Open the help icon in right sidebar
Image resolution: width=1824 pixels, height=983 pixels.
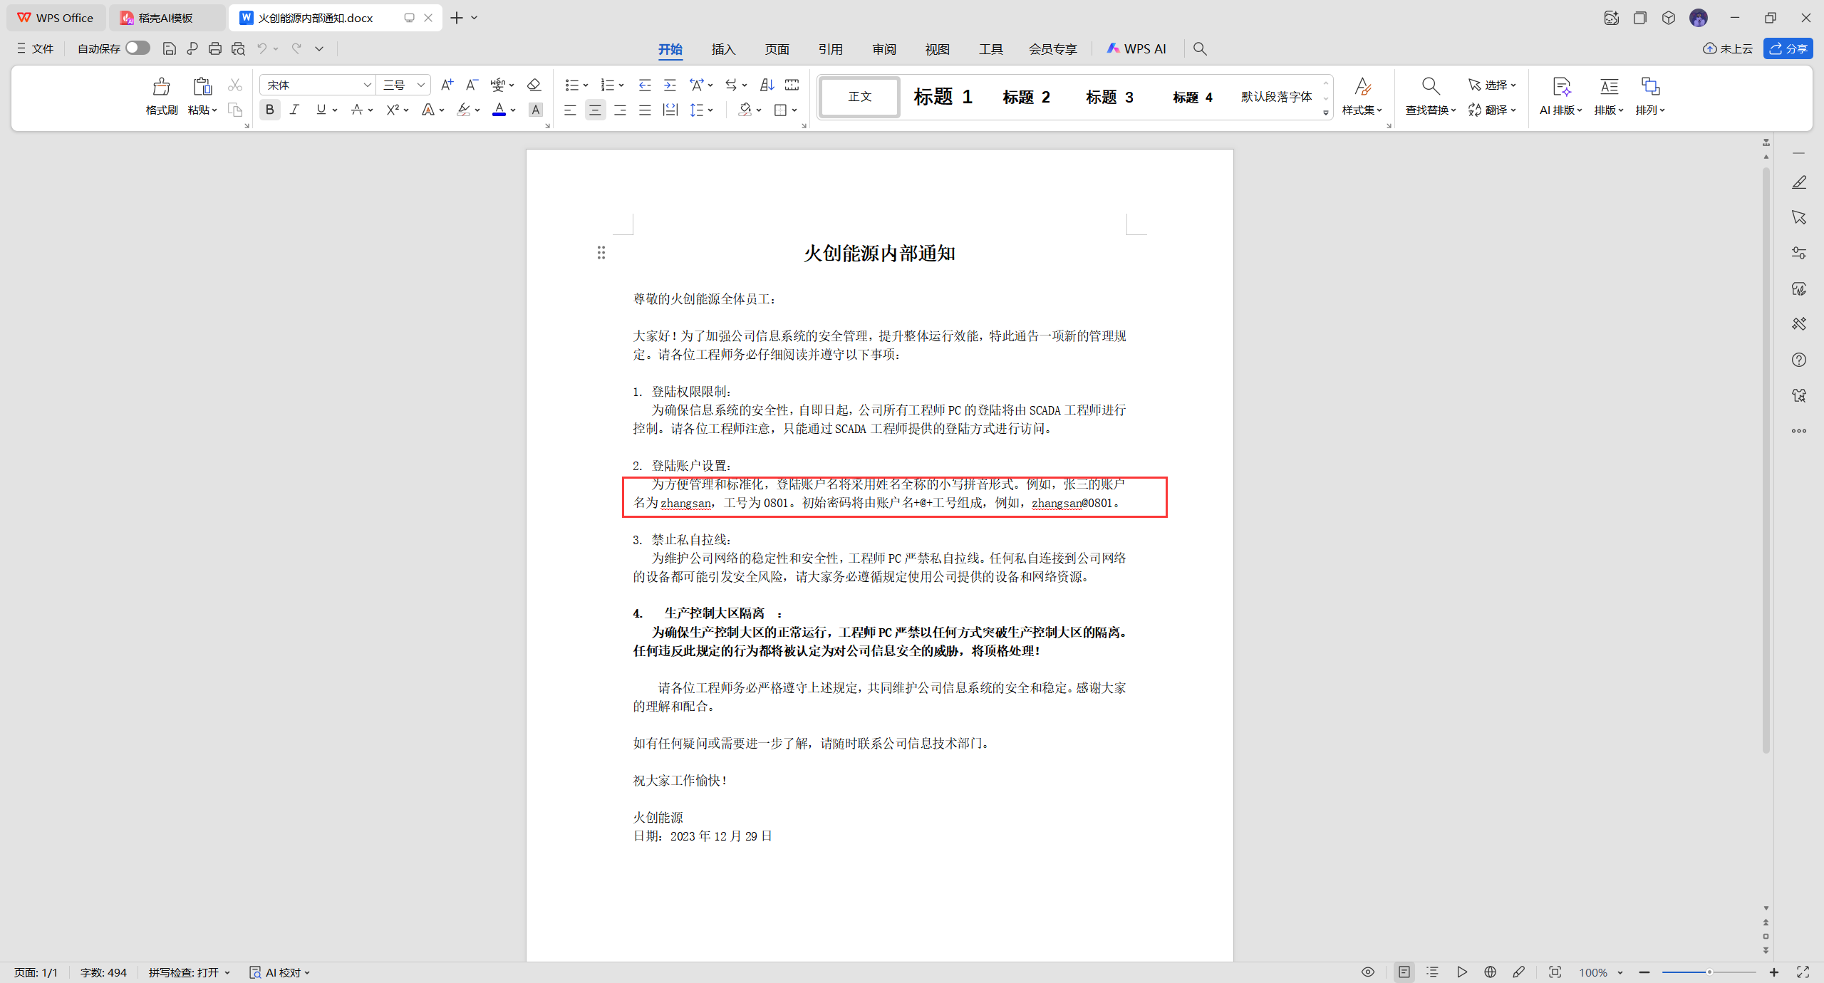click(1799, 360)
